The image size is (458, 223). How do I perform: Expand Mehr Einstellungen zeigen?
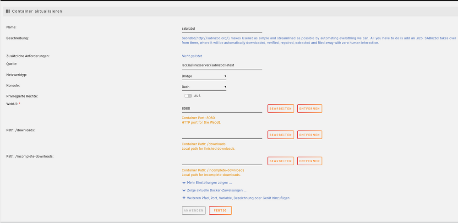coord(209,183)
